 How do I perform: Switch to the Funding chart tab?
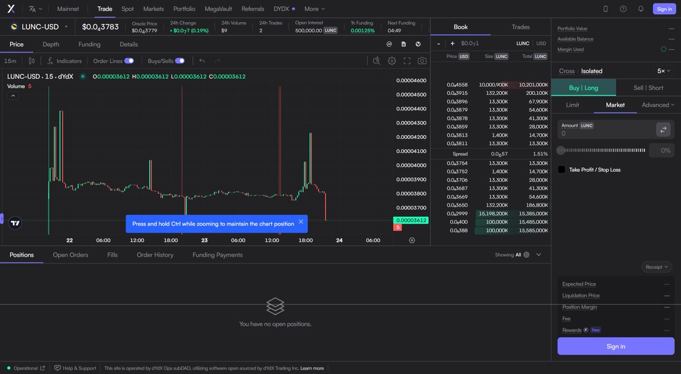(x=89, y=44)
